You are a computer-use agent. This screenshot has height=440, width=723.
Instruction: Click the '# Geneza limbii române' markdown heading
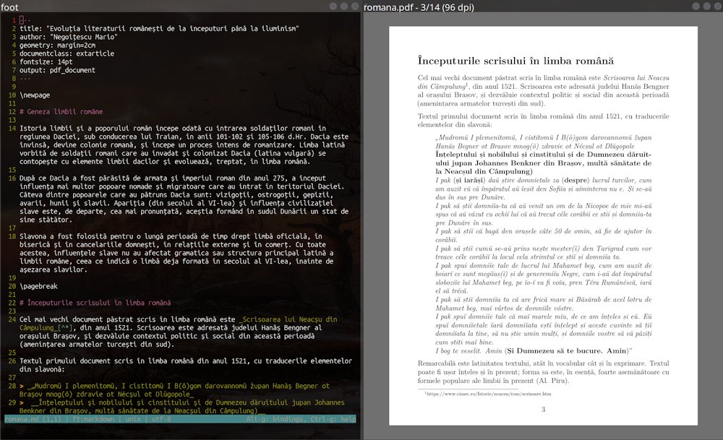[61, 111]
